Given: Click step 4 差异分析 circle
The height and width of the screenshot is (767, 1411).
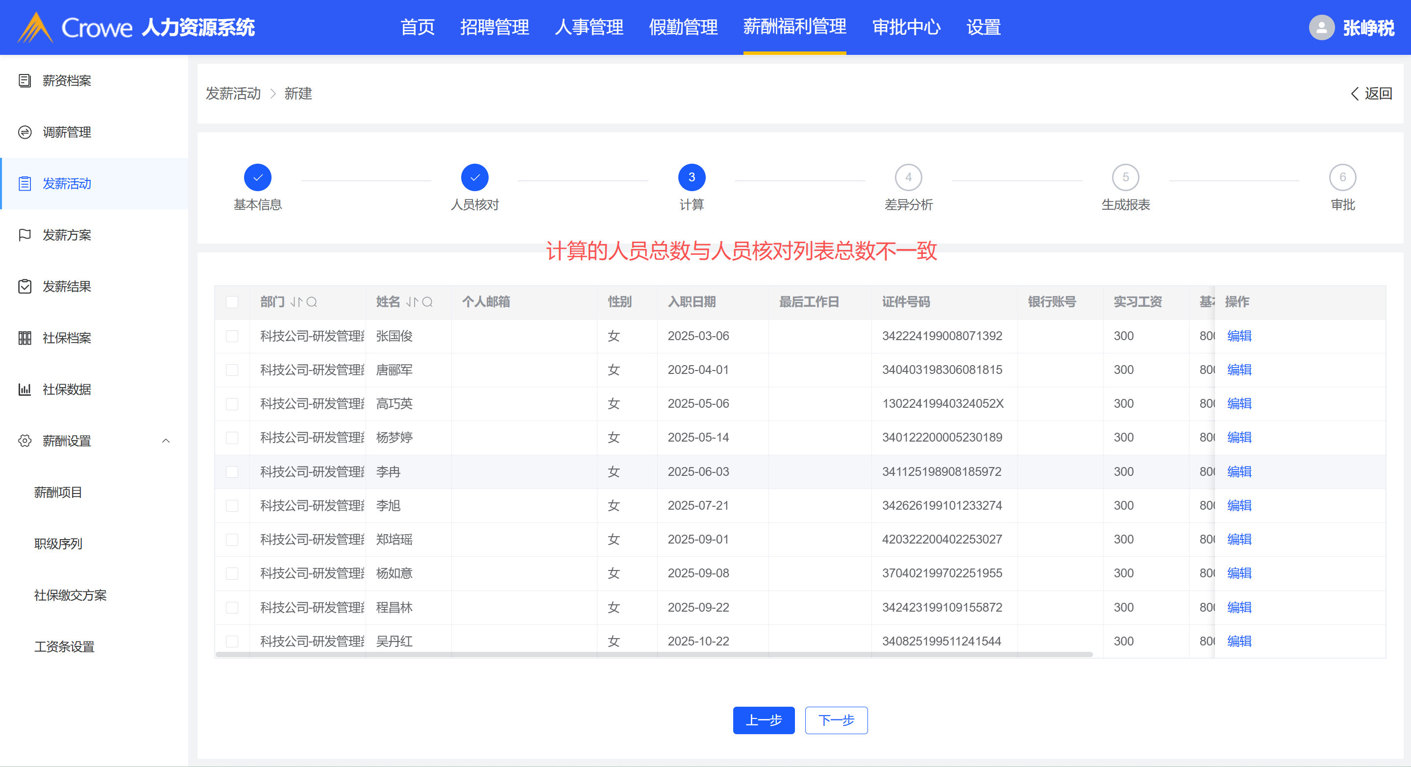Looking at the screenshot, I should (x=908, y=177).
